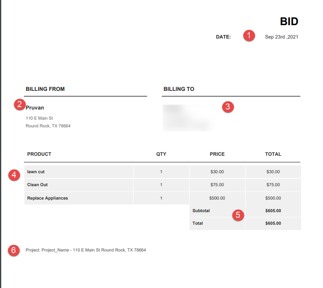Click the red number 5 marker

pos(239,215)
